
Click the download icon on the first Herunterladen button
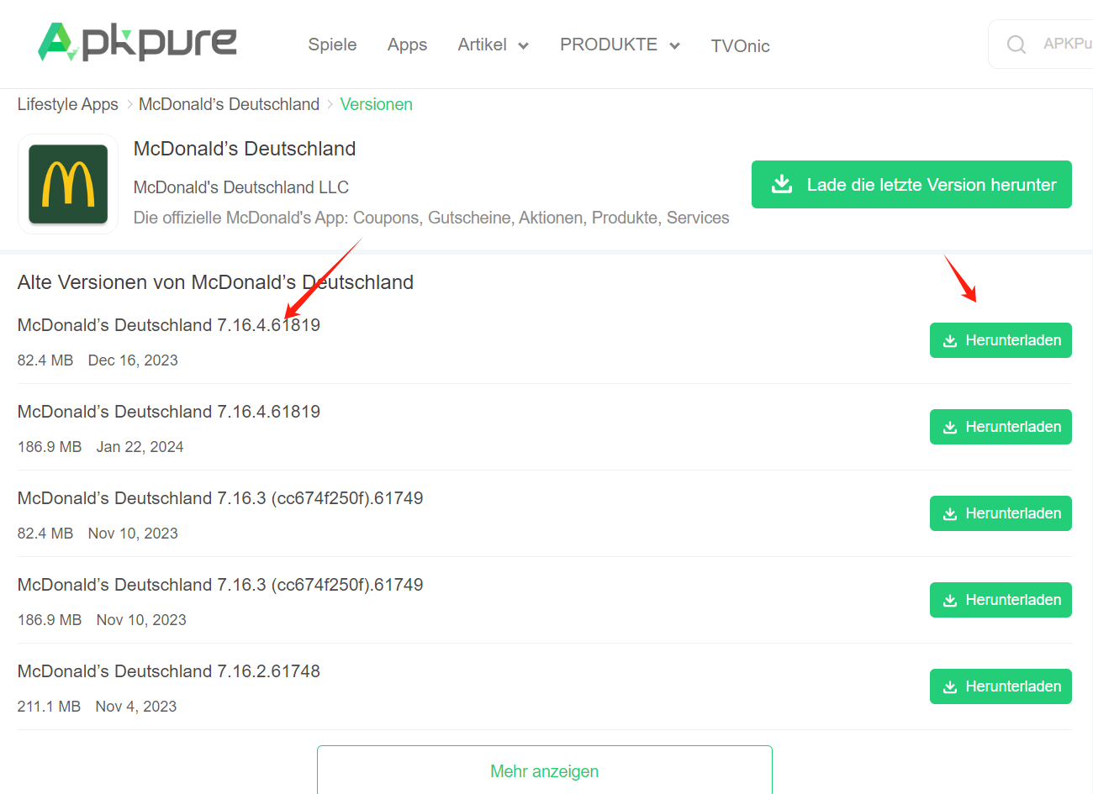[x=950, y=340]
